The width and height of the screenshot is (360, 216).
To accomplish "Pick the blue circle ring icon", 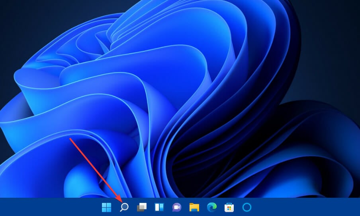I will click(247, 207).
